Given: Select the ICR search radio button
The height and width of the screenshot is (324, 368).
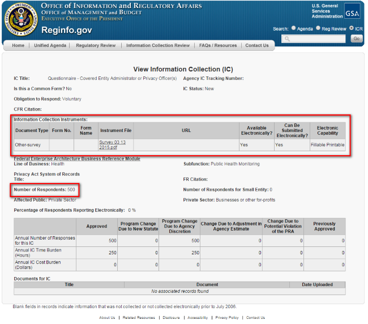Looking at the screenshot, I should (x=352, y=28).
